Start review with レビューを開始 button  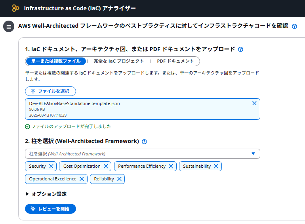[50, 209]
